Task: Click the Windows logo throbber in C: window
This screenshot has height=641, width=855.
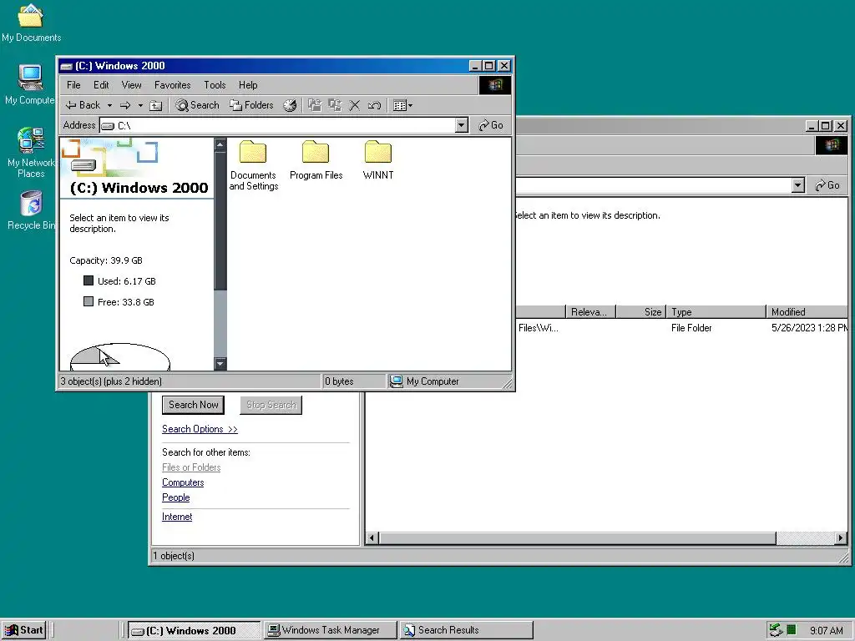Action: 495,85
